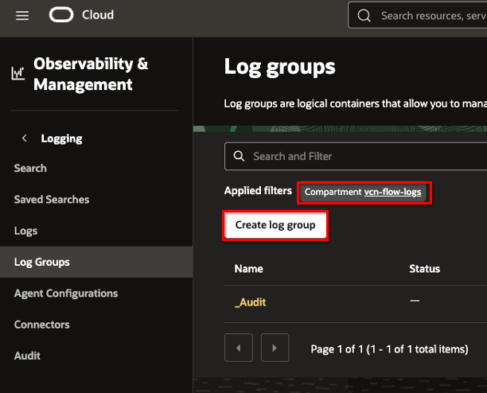
Task: Click the Name column header
Action: coord(249,269)
